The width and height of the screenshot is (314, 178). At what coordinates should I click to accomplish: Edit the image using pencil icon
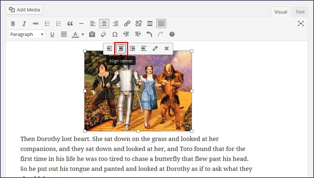tap(155, 48)
